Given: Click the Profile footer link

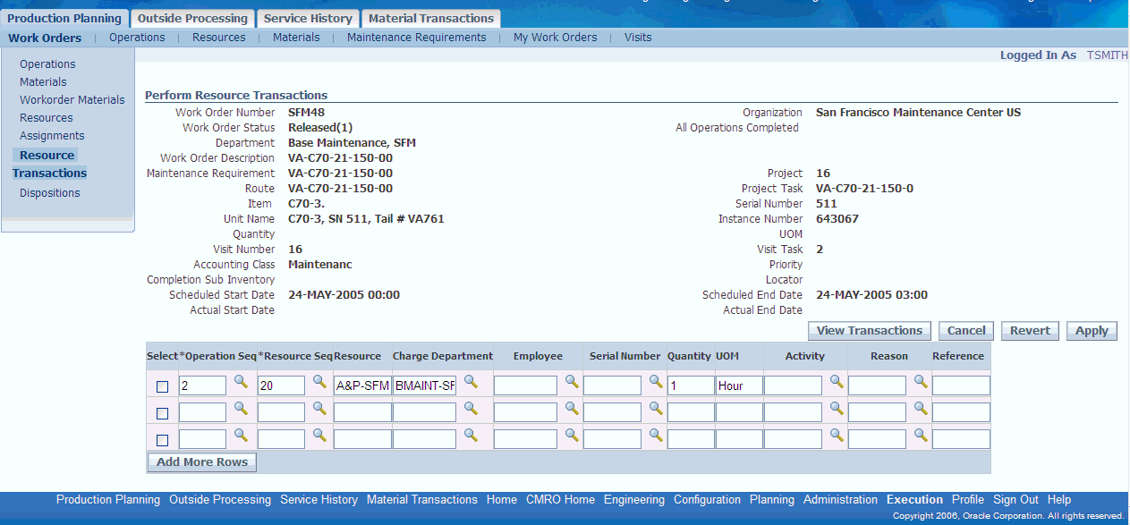Looking at the screenshot, I should (x=968, y=500).
